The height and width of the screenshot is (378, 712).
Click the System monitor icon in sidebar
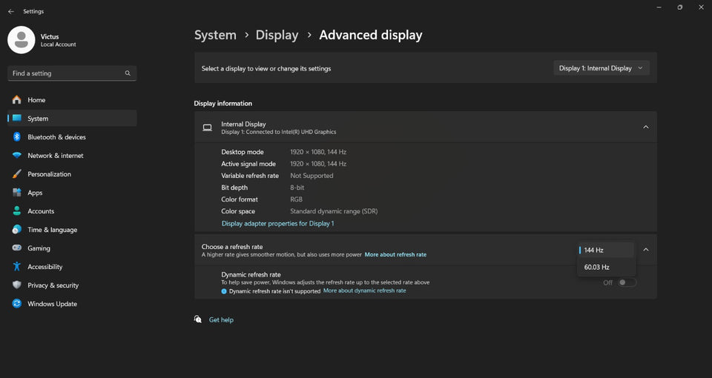pyautogui.click(x=17, y=119)
